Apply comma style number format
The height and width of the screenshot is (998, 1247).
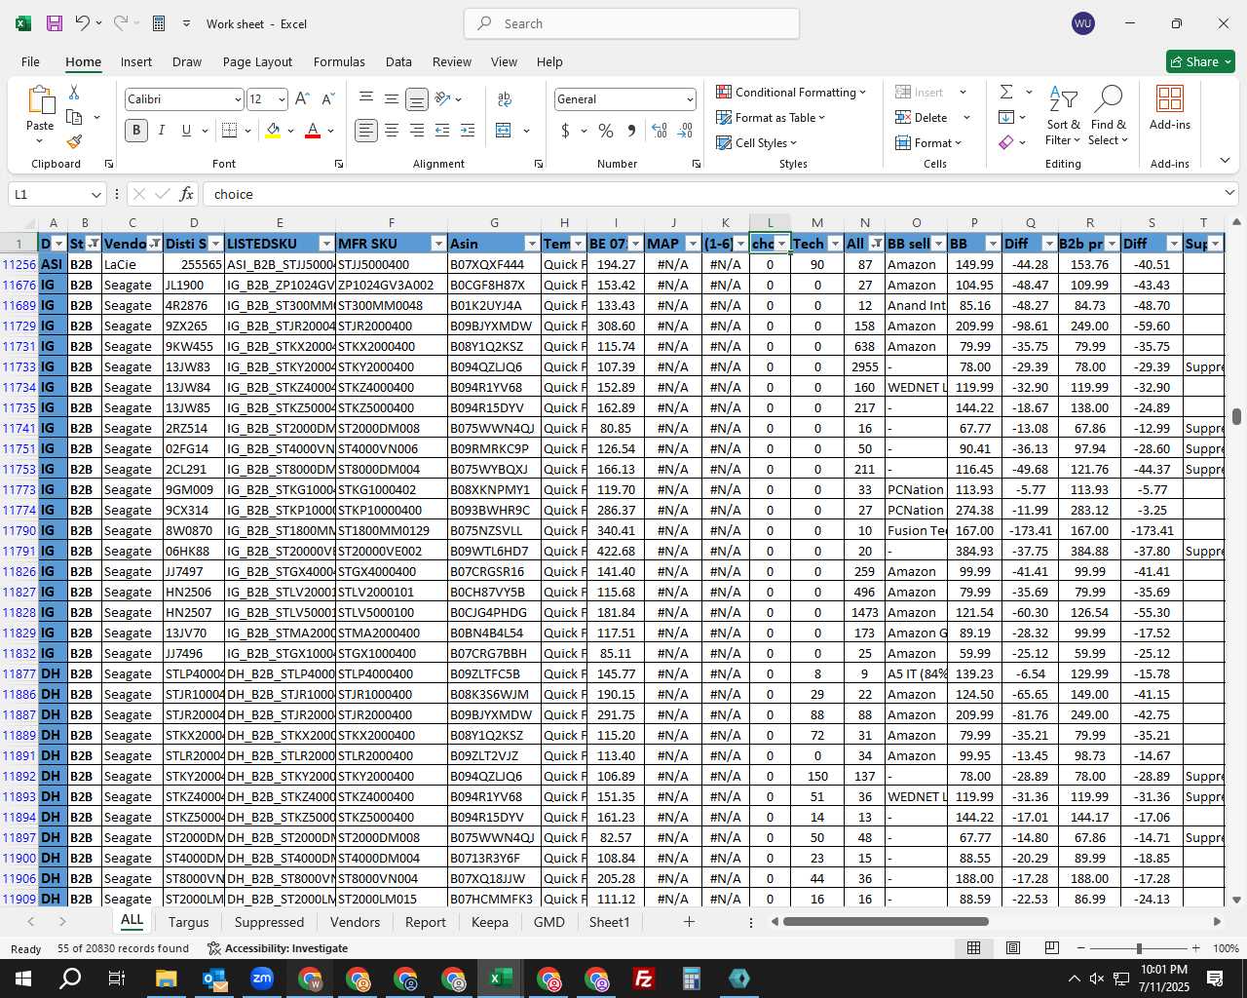(x=631, y=131)
